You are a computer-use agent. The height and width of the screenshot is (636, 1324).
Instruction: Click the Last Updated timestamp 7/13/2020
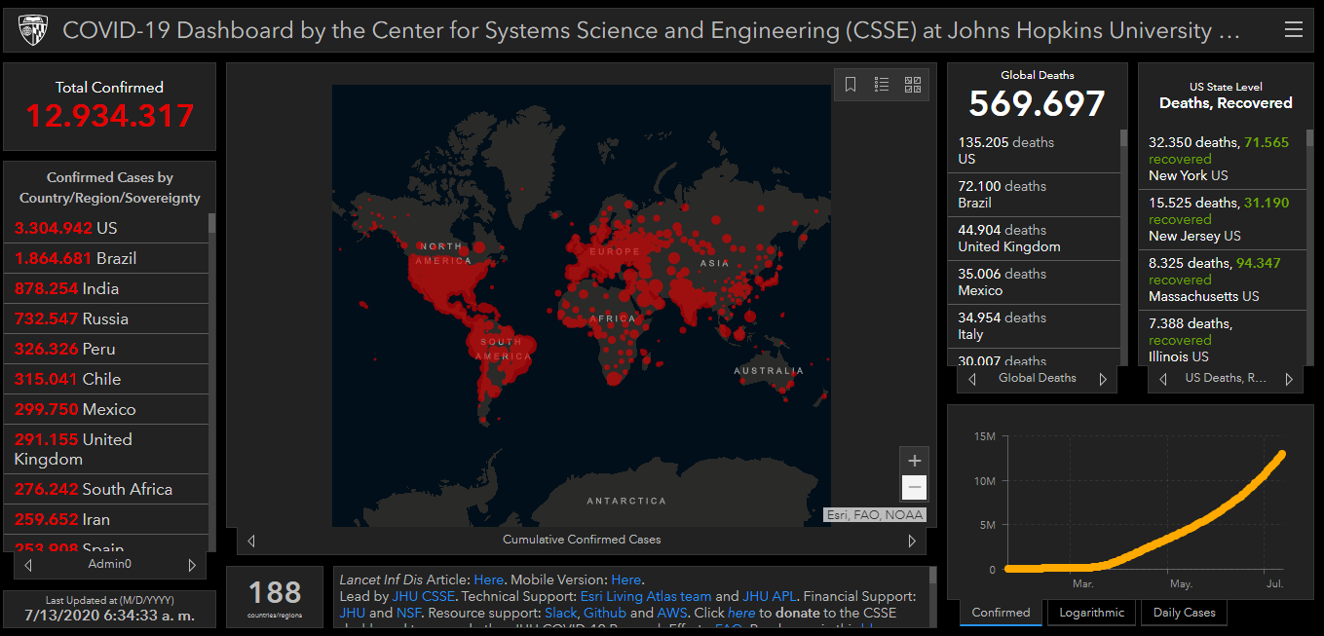(x=109, y=616)
